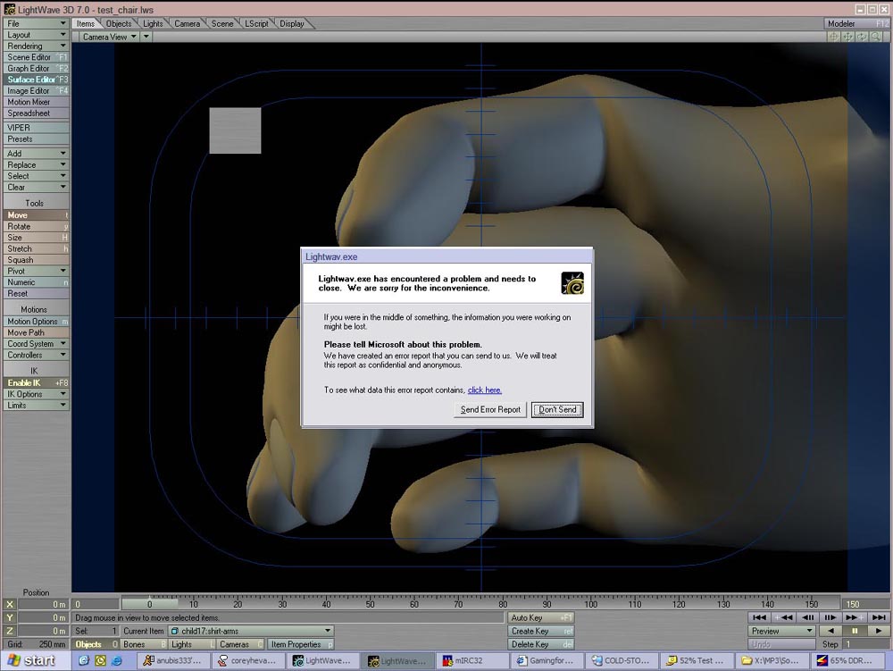Click Send Error Report in the dialog
Screen dimensions: 893x671
pyautogui.click(x=490, y=409)
